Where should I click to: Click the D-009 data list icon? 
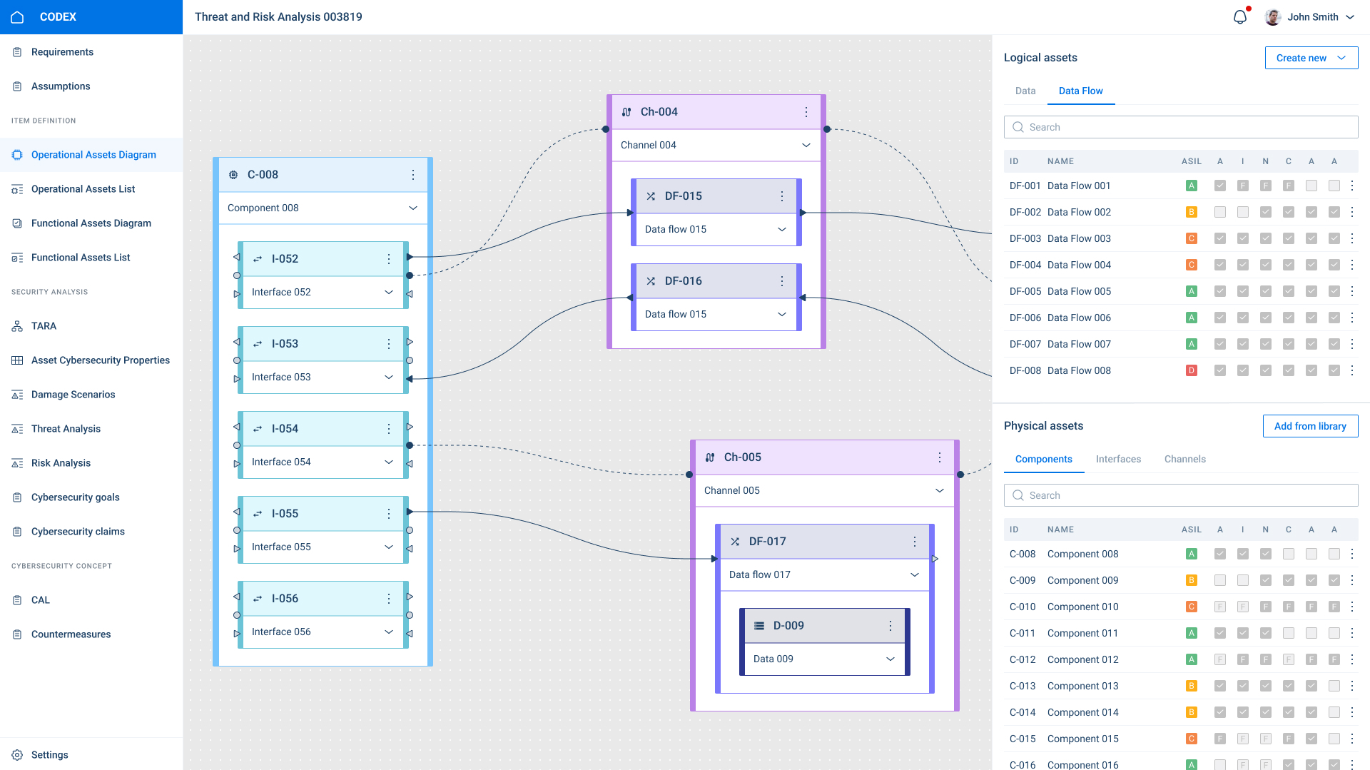point(759,626)
